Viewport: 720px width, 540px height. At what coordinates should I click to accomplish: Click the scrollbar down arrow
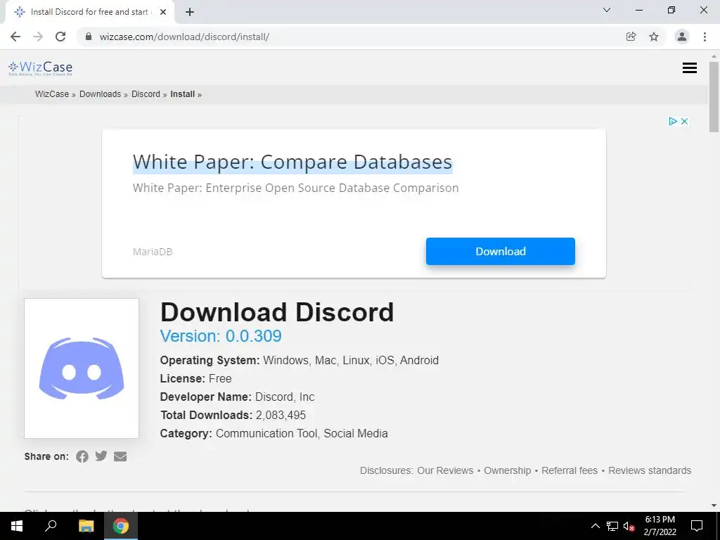[x=714, y=506]
